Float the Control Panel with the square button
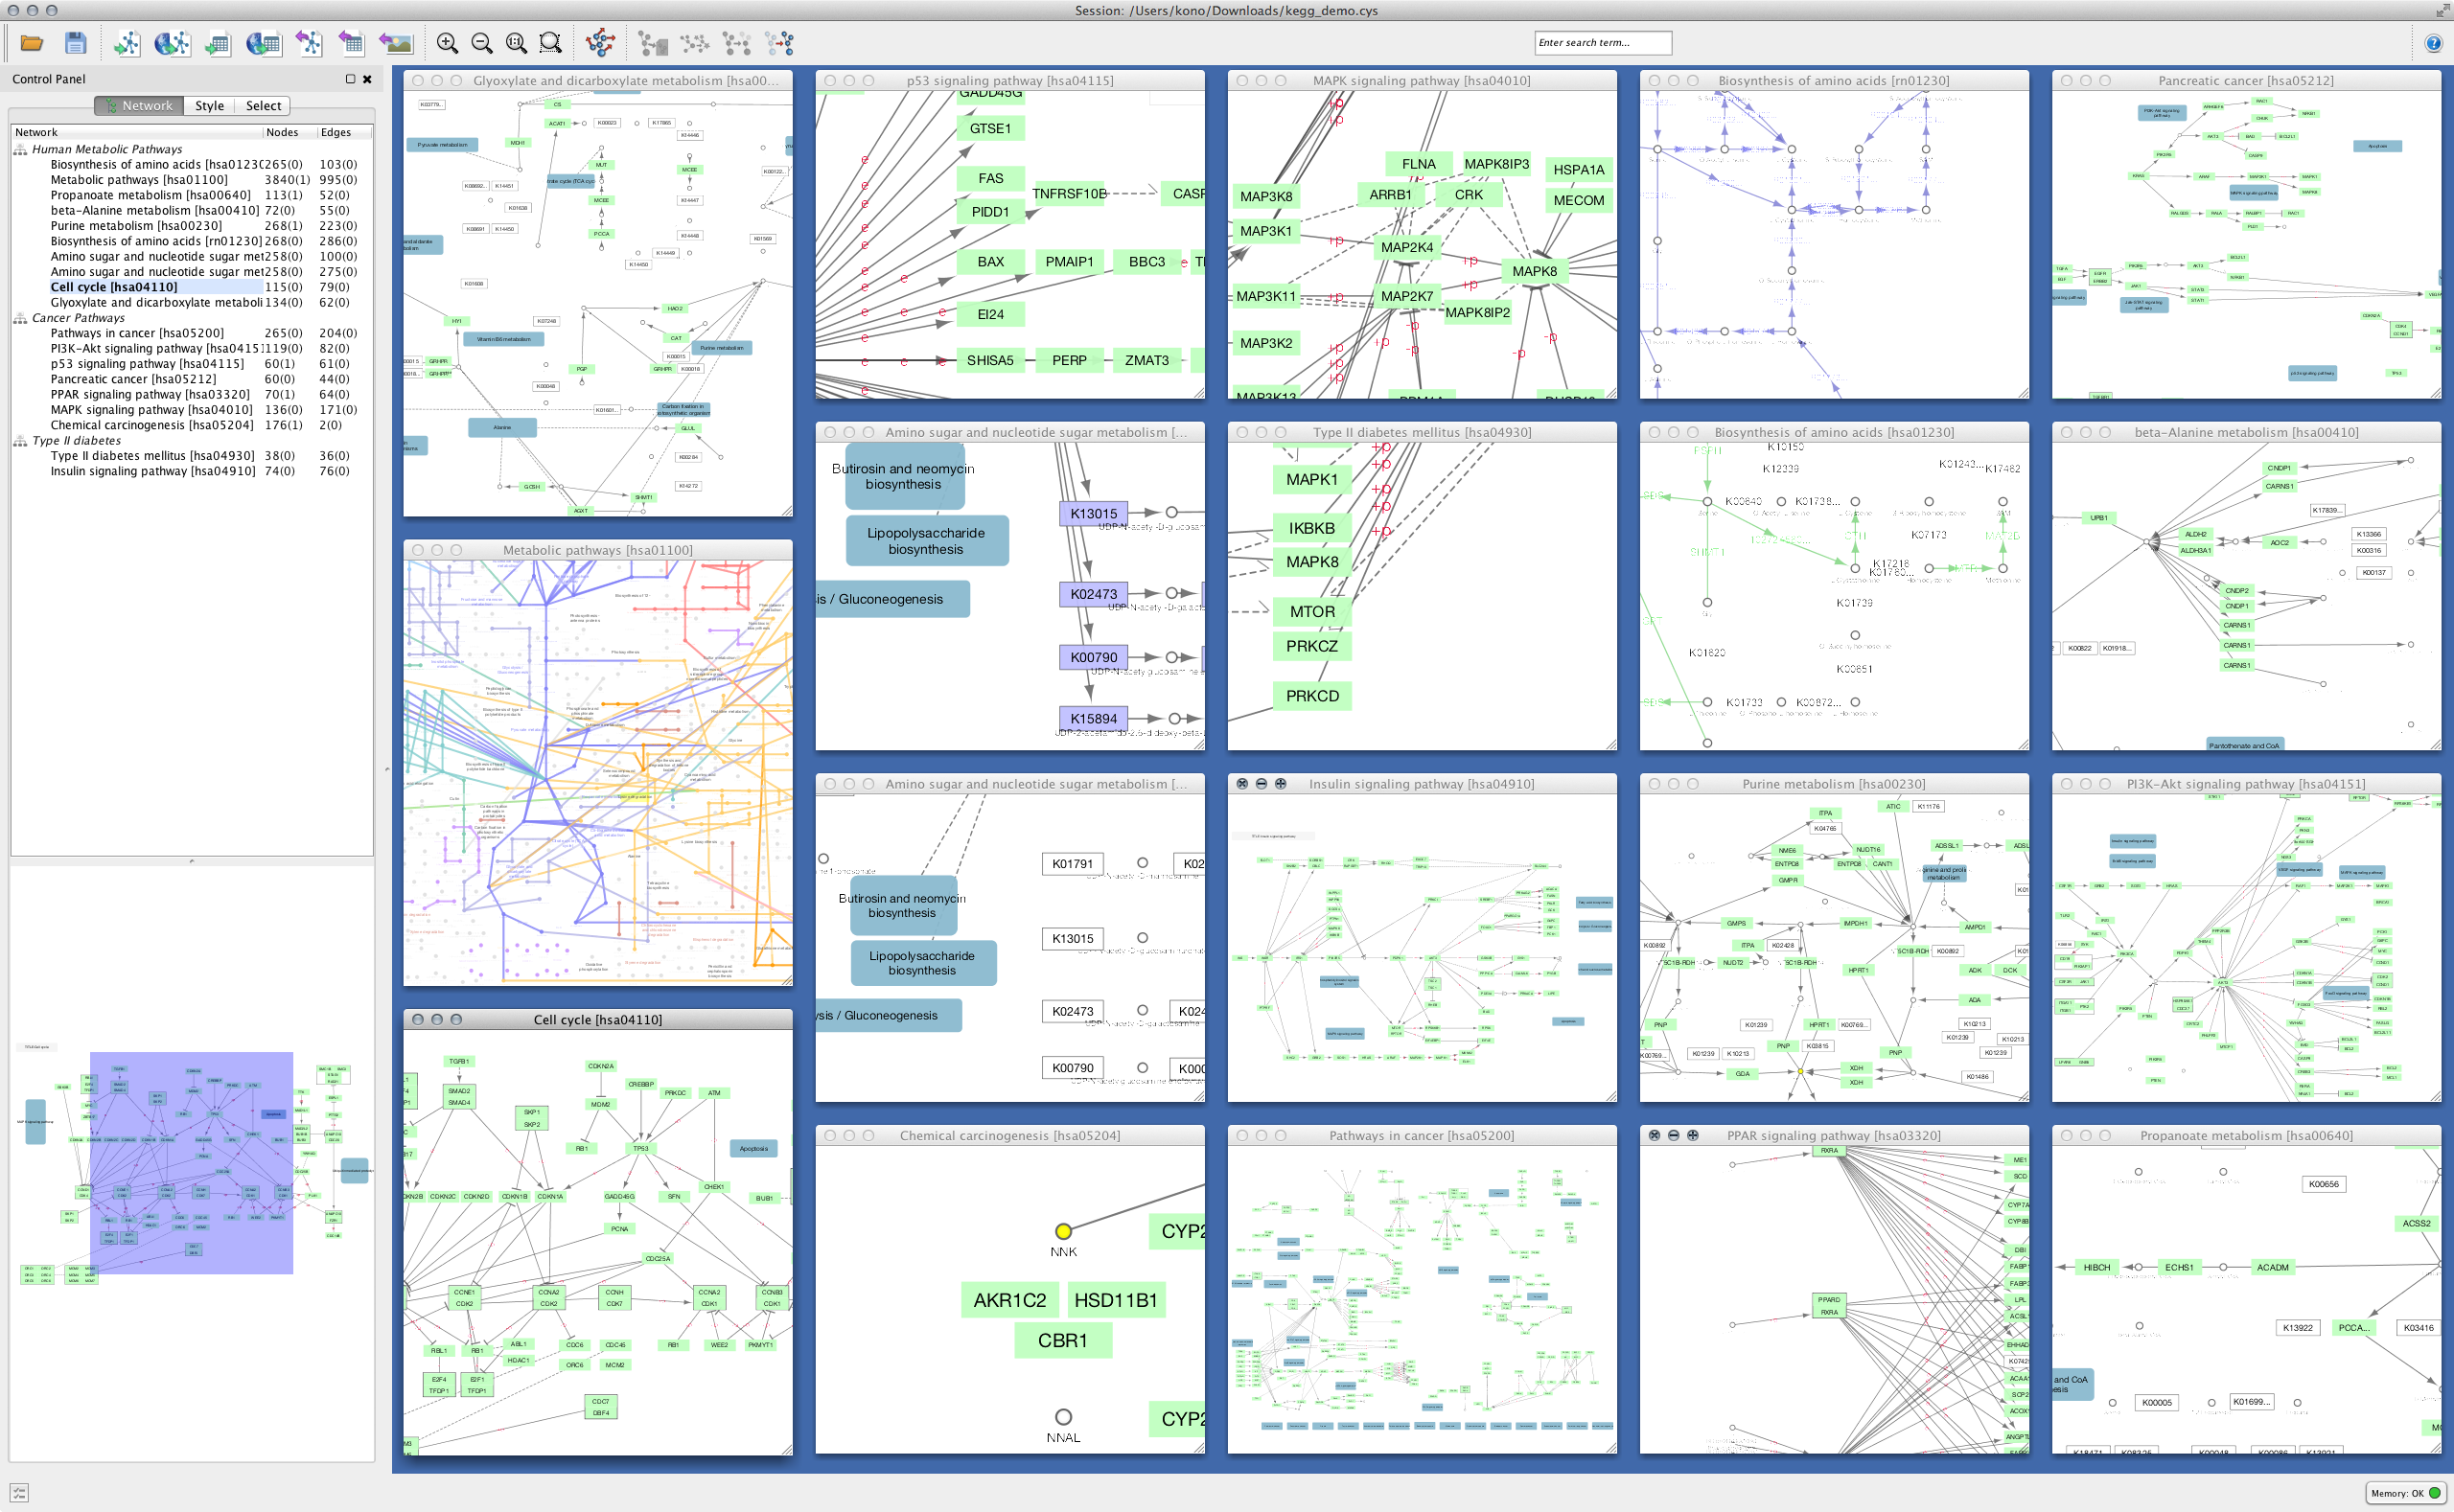 click(350, 79)
